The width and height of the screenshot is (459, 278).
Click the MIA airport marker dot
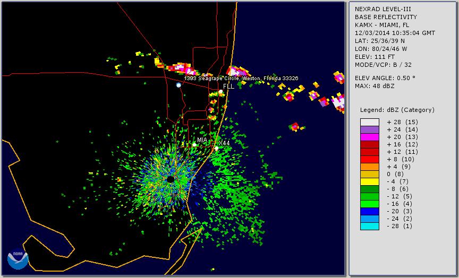[194, 145]
